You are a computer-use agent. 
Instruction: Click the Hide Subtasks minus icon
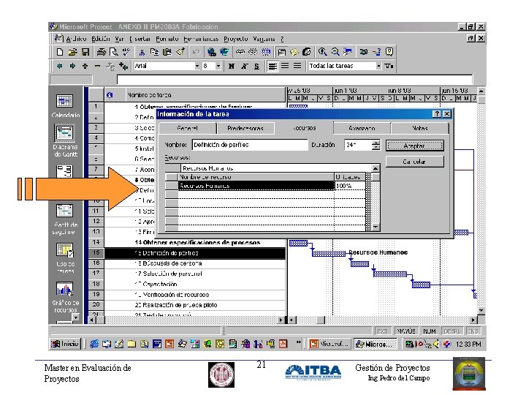point(97,66)
